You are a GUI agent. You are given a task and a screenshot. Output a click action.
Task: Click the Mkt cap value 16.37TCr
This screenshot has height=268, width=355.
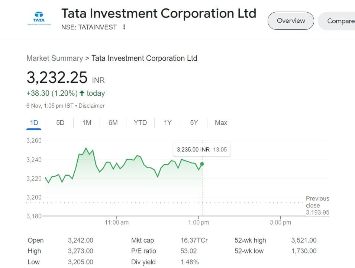(194, 240)
